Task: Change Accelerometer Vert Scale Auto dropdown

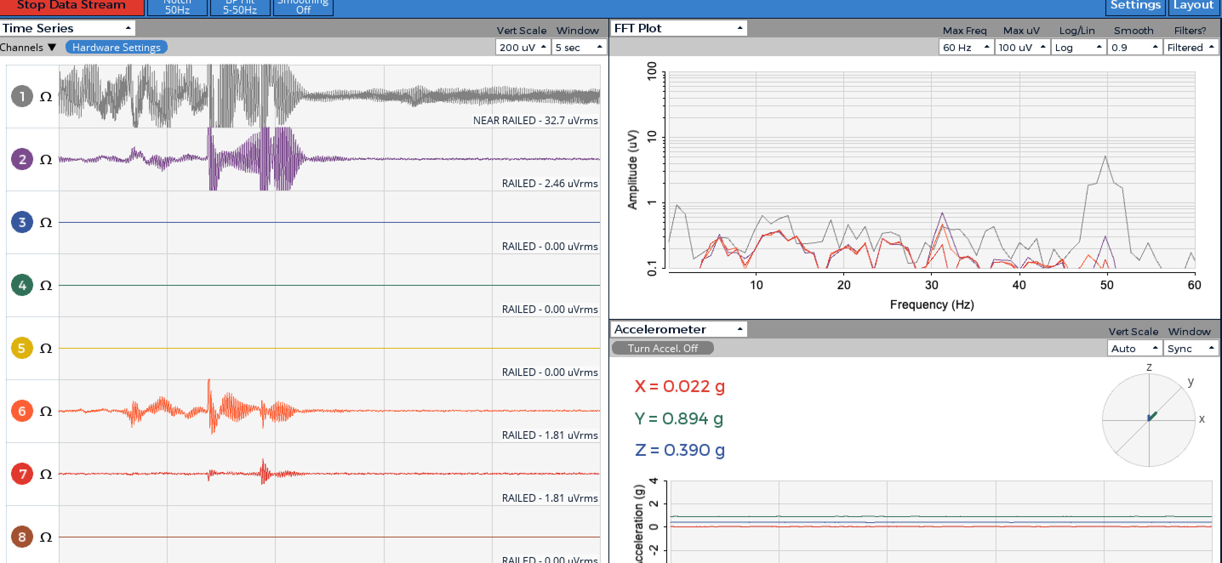Action: pyautogui.click(x=1135, y=348)
